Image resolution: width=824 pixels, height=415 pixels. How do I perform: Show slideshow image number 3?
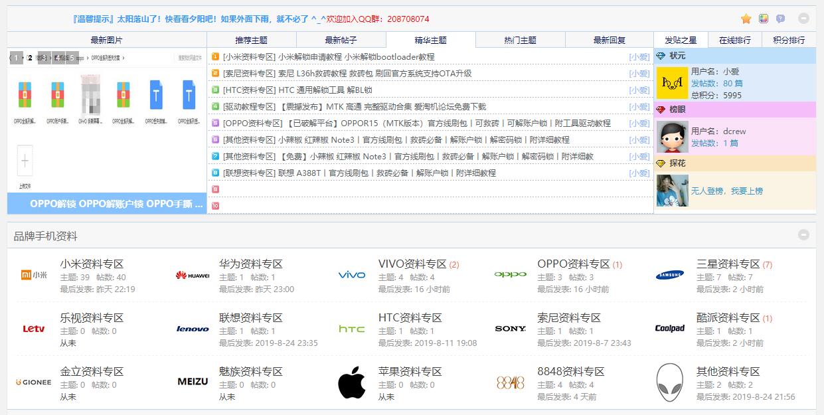[x=44, y=58]
